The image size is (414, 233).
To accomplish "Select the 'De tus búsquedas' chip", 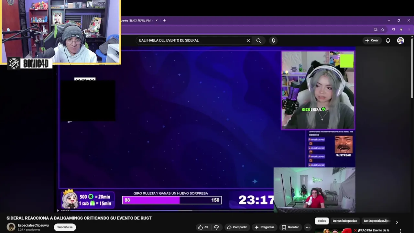I will click(x=345, y=221).
